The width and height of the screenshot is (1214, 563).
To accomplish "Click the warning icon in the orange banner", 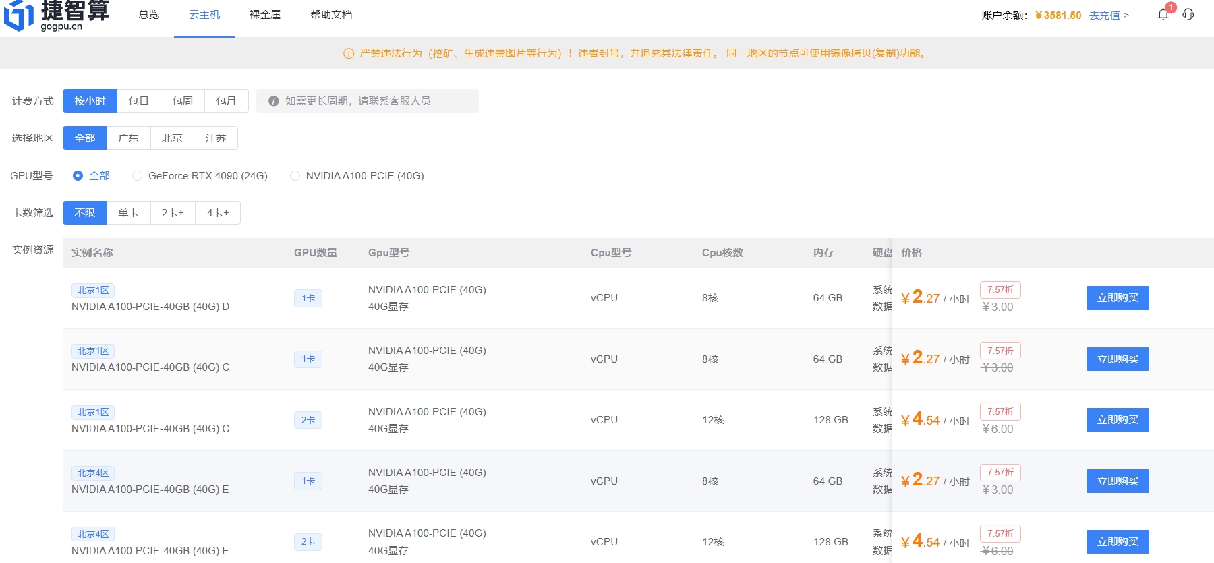I will click(349, 54).
